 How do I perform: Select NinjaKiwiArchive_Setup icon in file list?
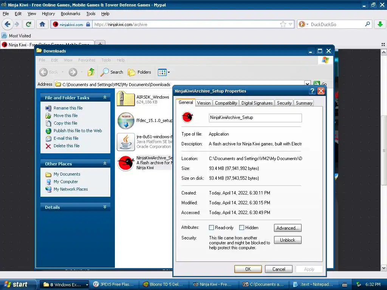click(125, 163)
